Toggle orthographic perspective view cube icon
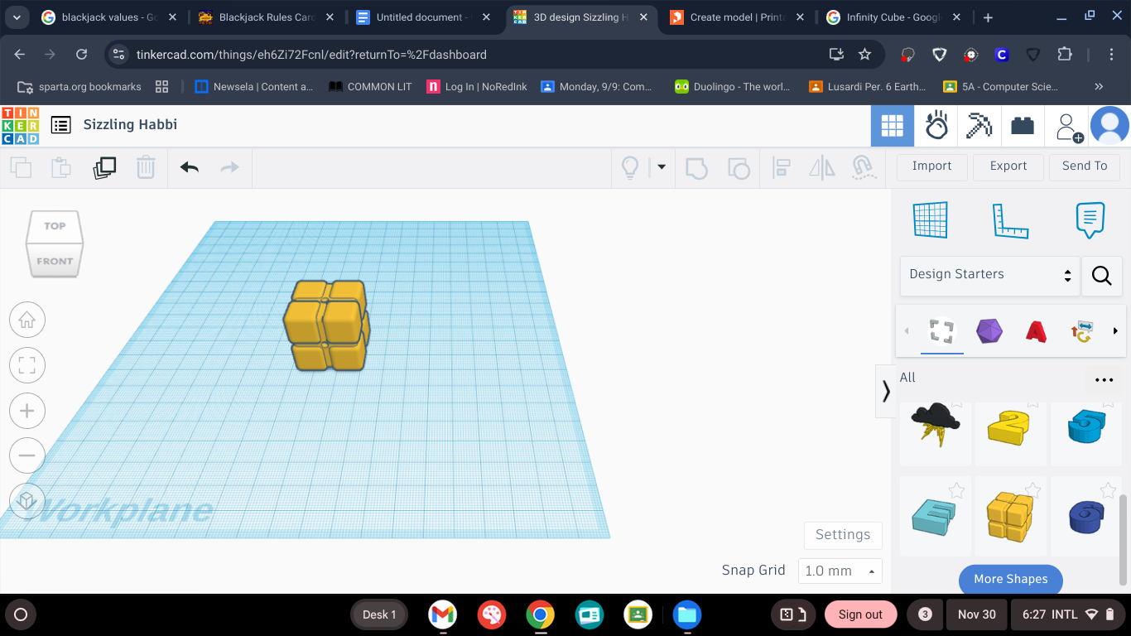 tap(27, 501)
